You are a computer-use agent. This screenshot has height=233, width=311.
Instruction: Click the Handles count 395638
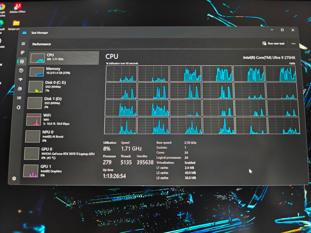[145, 162]
